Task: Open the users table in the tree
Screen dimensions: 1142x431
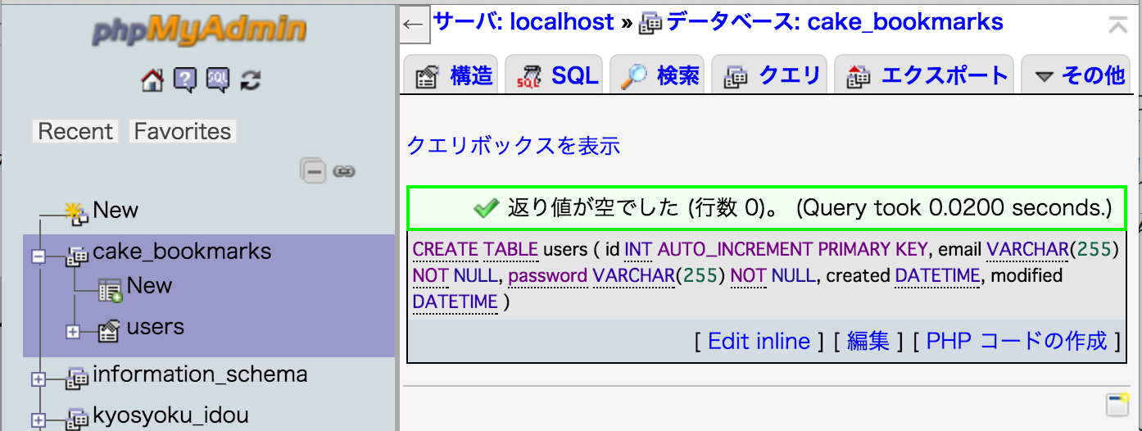Action: [155, 327]
